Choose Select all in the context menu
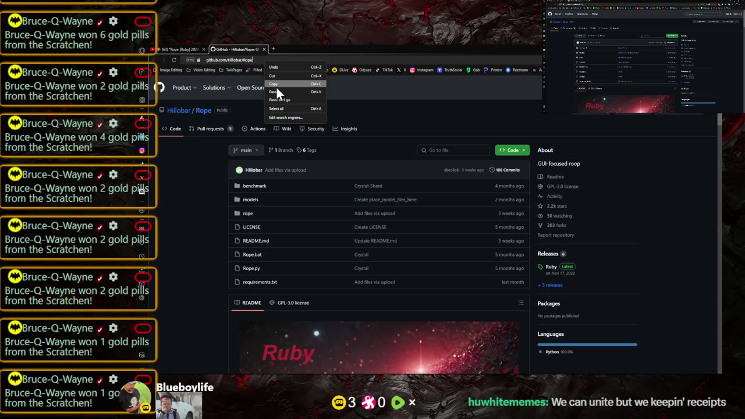Viewport: 745px width, 419px height. (x=295, y=109)
